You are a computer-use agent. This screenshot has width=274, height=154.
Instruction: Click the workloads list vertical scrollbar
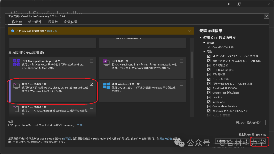[x=192, y=65]
